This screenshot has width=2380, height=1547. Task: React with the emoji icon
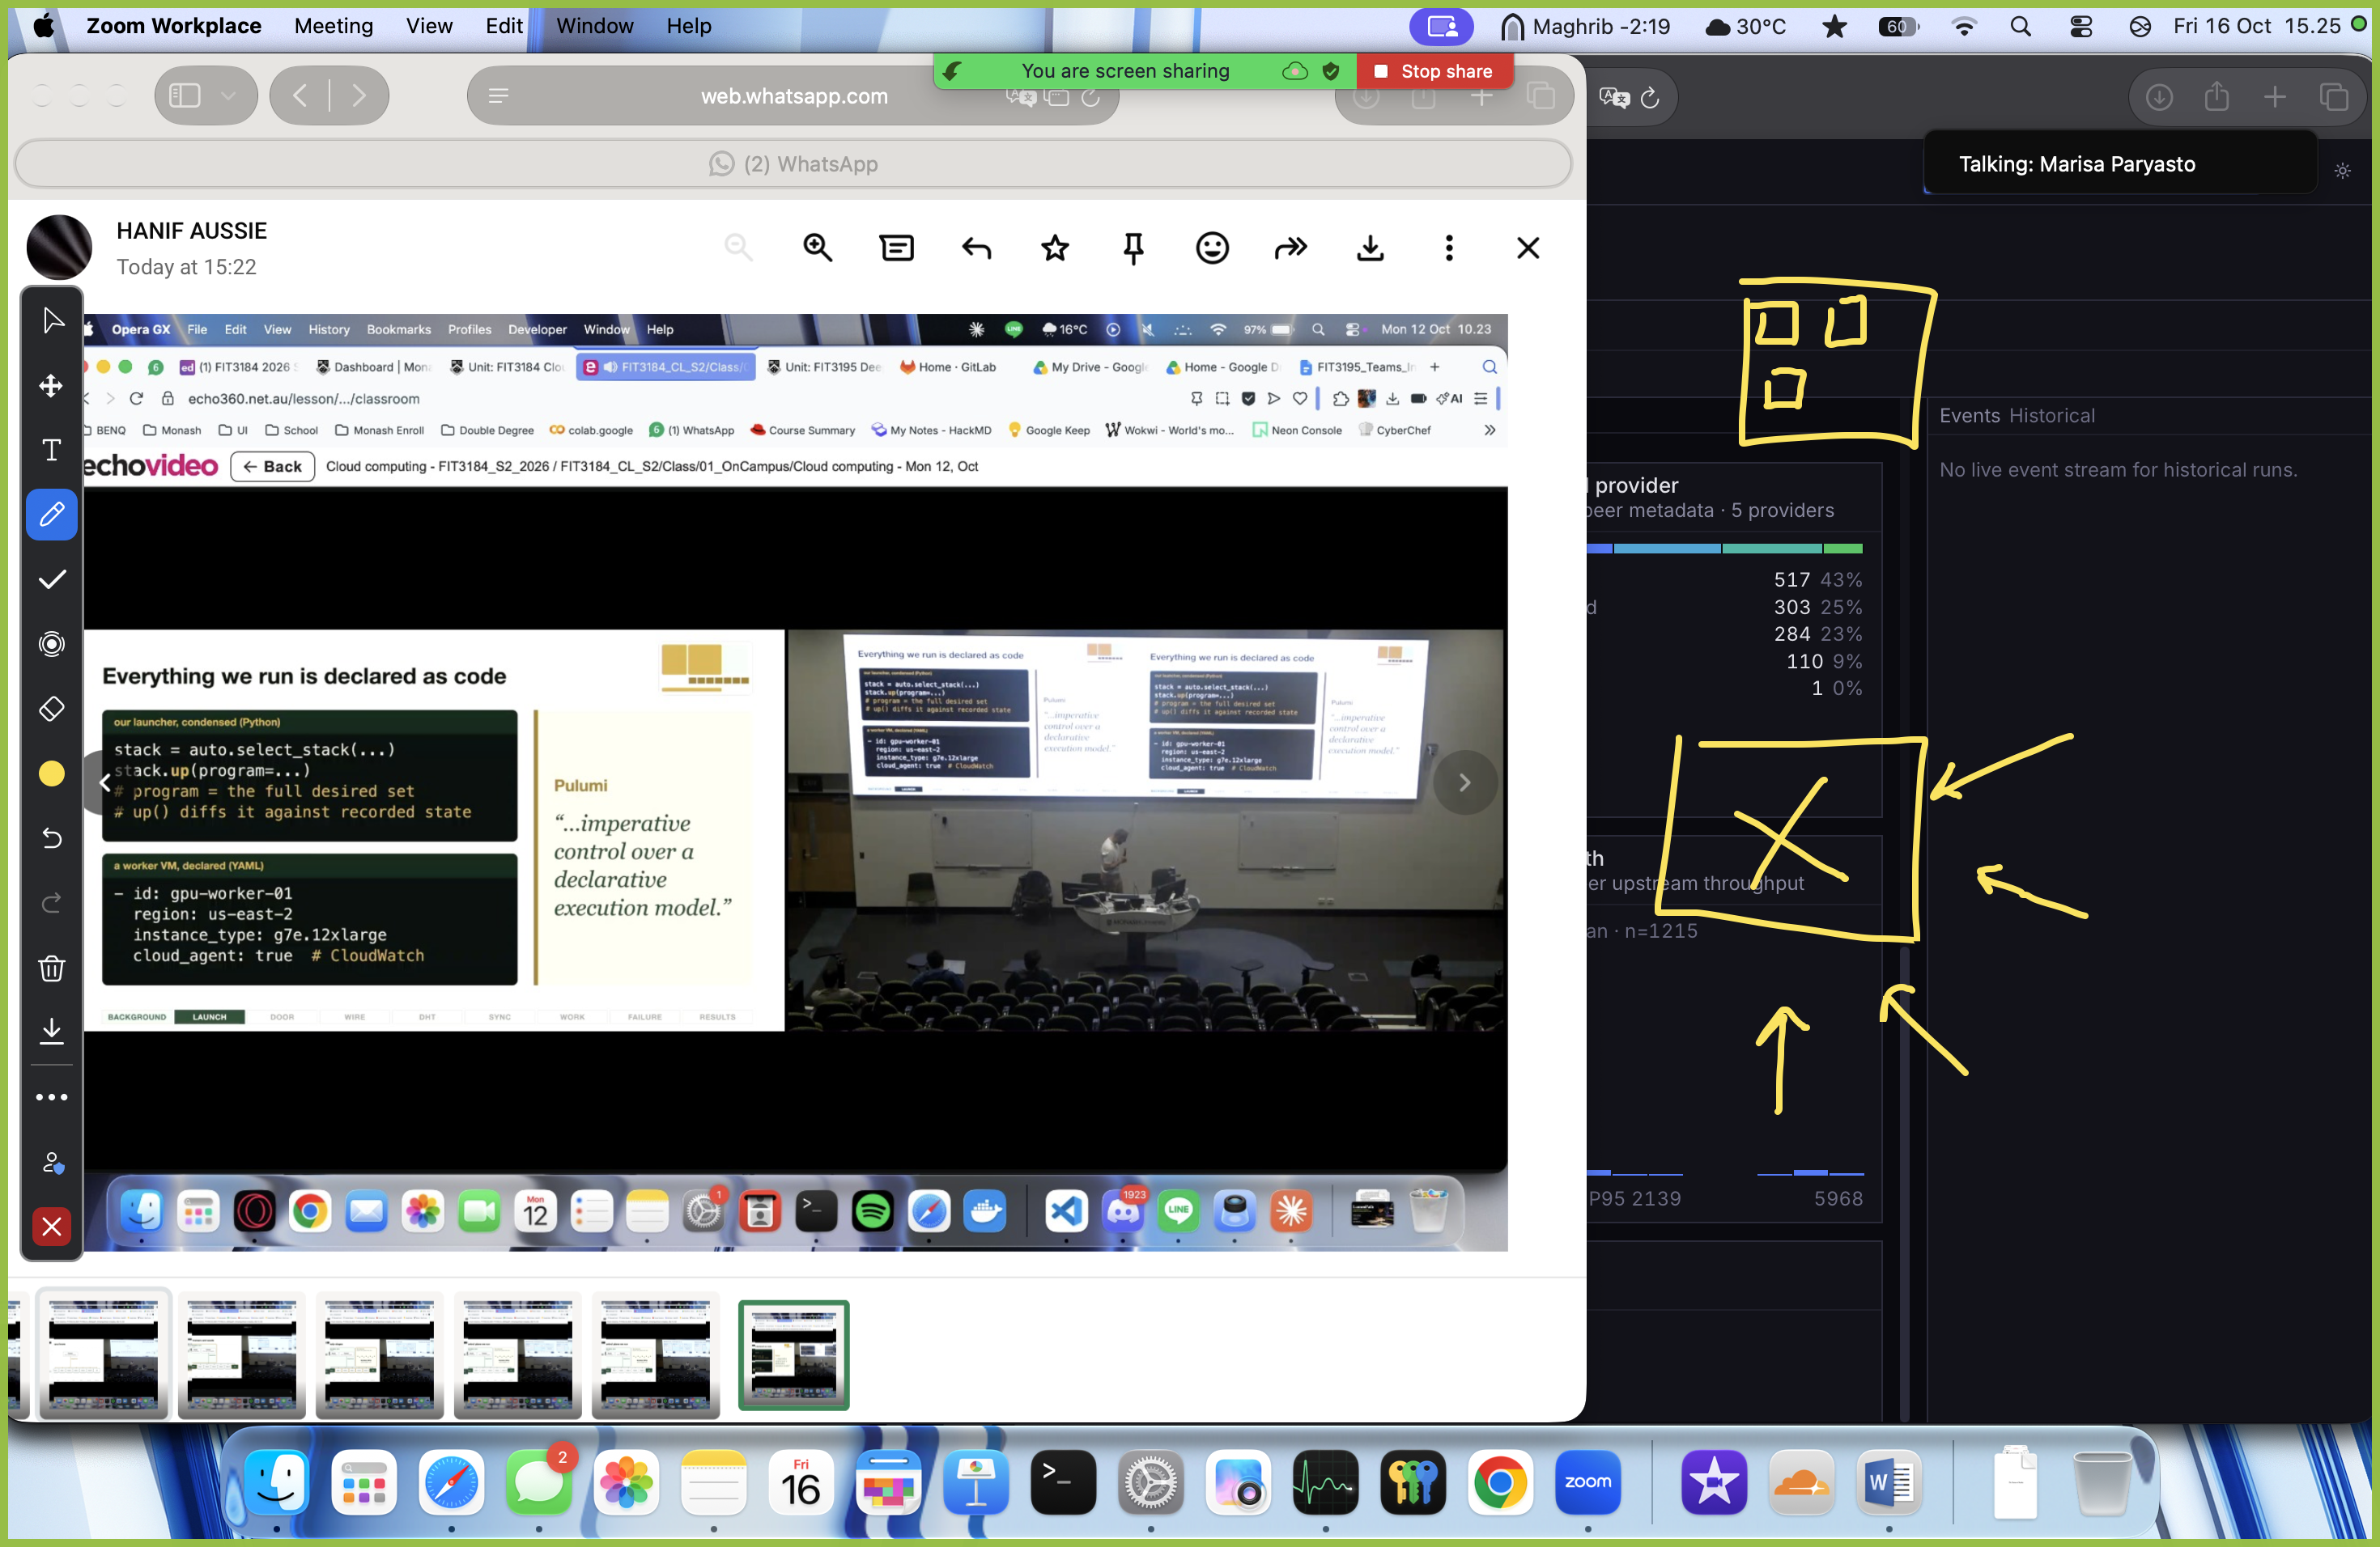pyautogui.click(x=1212, y=248)
